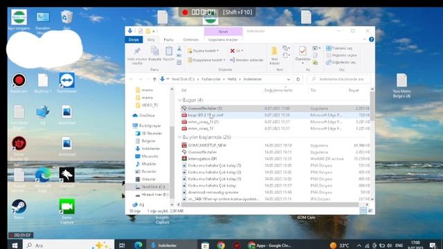Open Uygulama Araçları tab
This screenshot has width=443, height=249.
223,40
